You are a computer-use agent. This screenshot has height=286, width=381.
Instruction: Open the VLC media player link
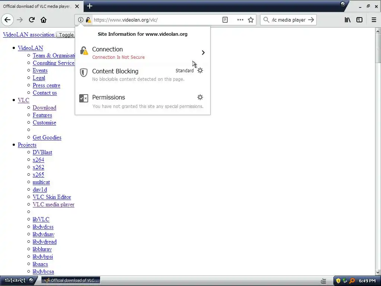(54, 204)
